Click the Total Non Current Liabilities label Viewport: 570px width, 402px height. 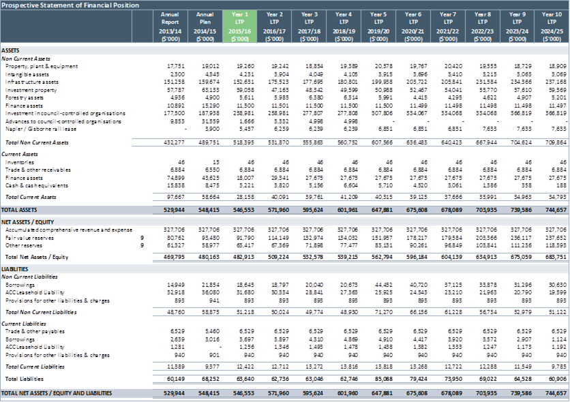(41, 312)
